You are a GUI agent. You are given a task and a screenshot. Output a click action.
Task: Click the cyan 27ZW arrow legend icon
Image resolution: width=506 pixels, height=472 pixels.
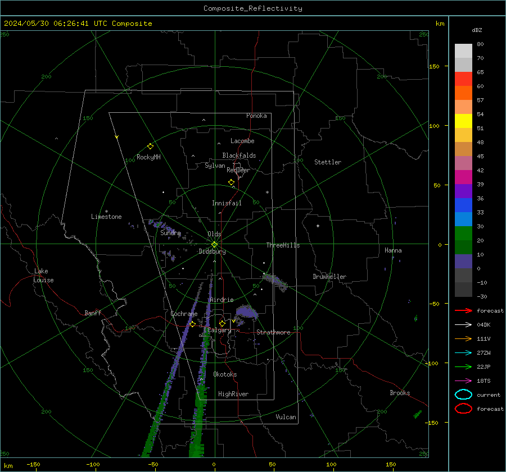click(463, 353)
